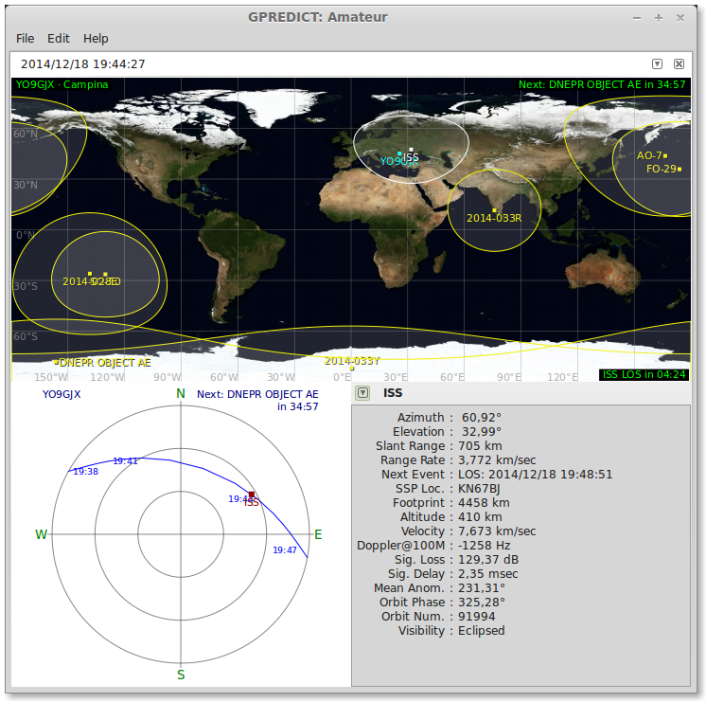The width and height of the screenshot is (706, 702).
Task: Click the Next Event LOS time value
Action: coord(536,475)
